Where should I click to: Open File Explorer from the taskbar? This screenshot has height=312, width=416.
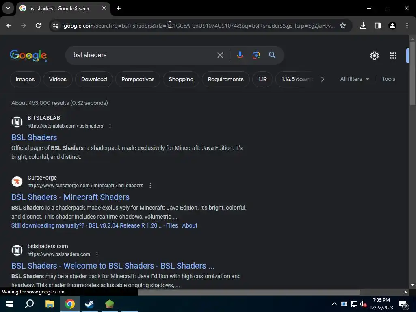click(50, 304)
